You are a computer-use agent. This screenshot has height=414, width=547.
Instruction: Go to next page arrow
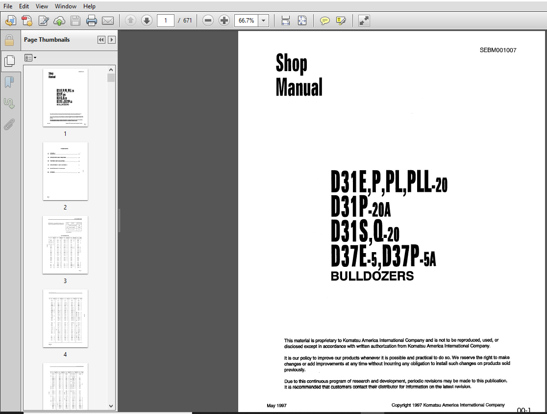(147, 21)
